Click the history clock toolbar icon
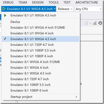Viewport: 104px width, 104px height. 100,23
